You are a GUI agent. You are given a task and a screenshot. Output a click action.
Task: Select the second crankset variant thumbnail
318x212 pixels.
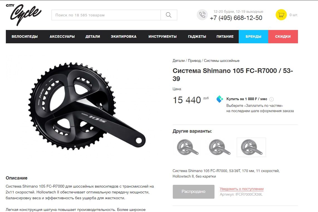click(219, 147)
